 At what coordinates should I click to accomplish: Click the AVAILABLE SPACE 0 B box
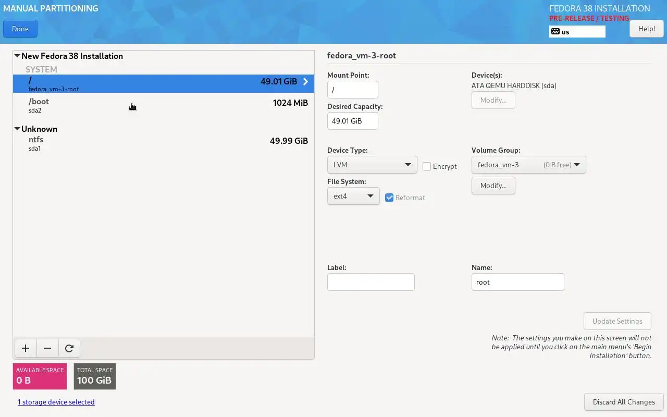(x=40, y=376)
